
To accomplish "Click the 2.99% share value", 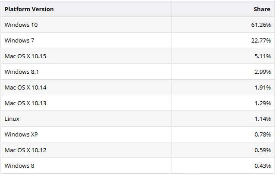I will [262, 72].
